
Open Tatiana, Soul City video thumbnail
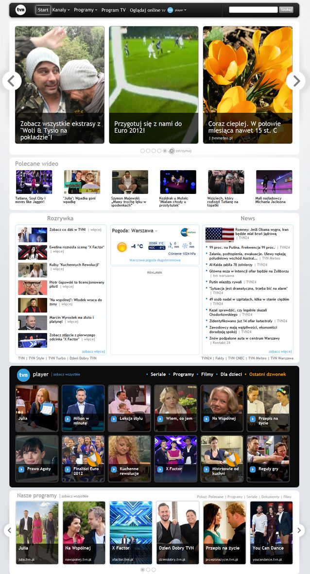34,182
